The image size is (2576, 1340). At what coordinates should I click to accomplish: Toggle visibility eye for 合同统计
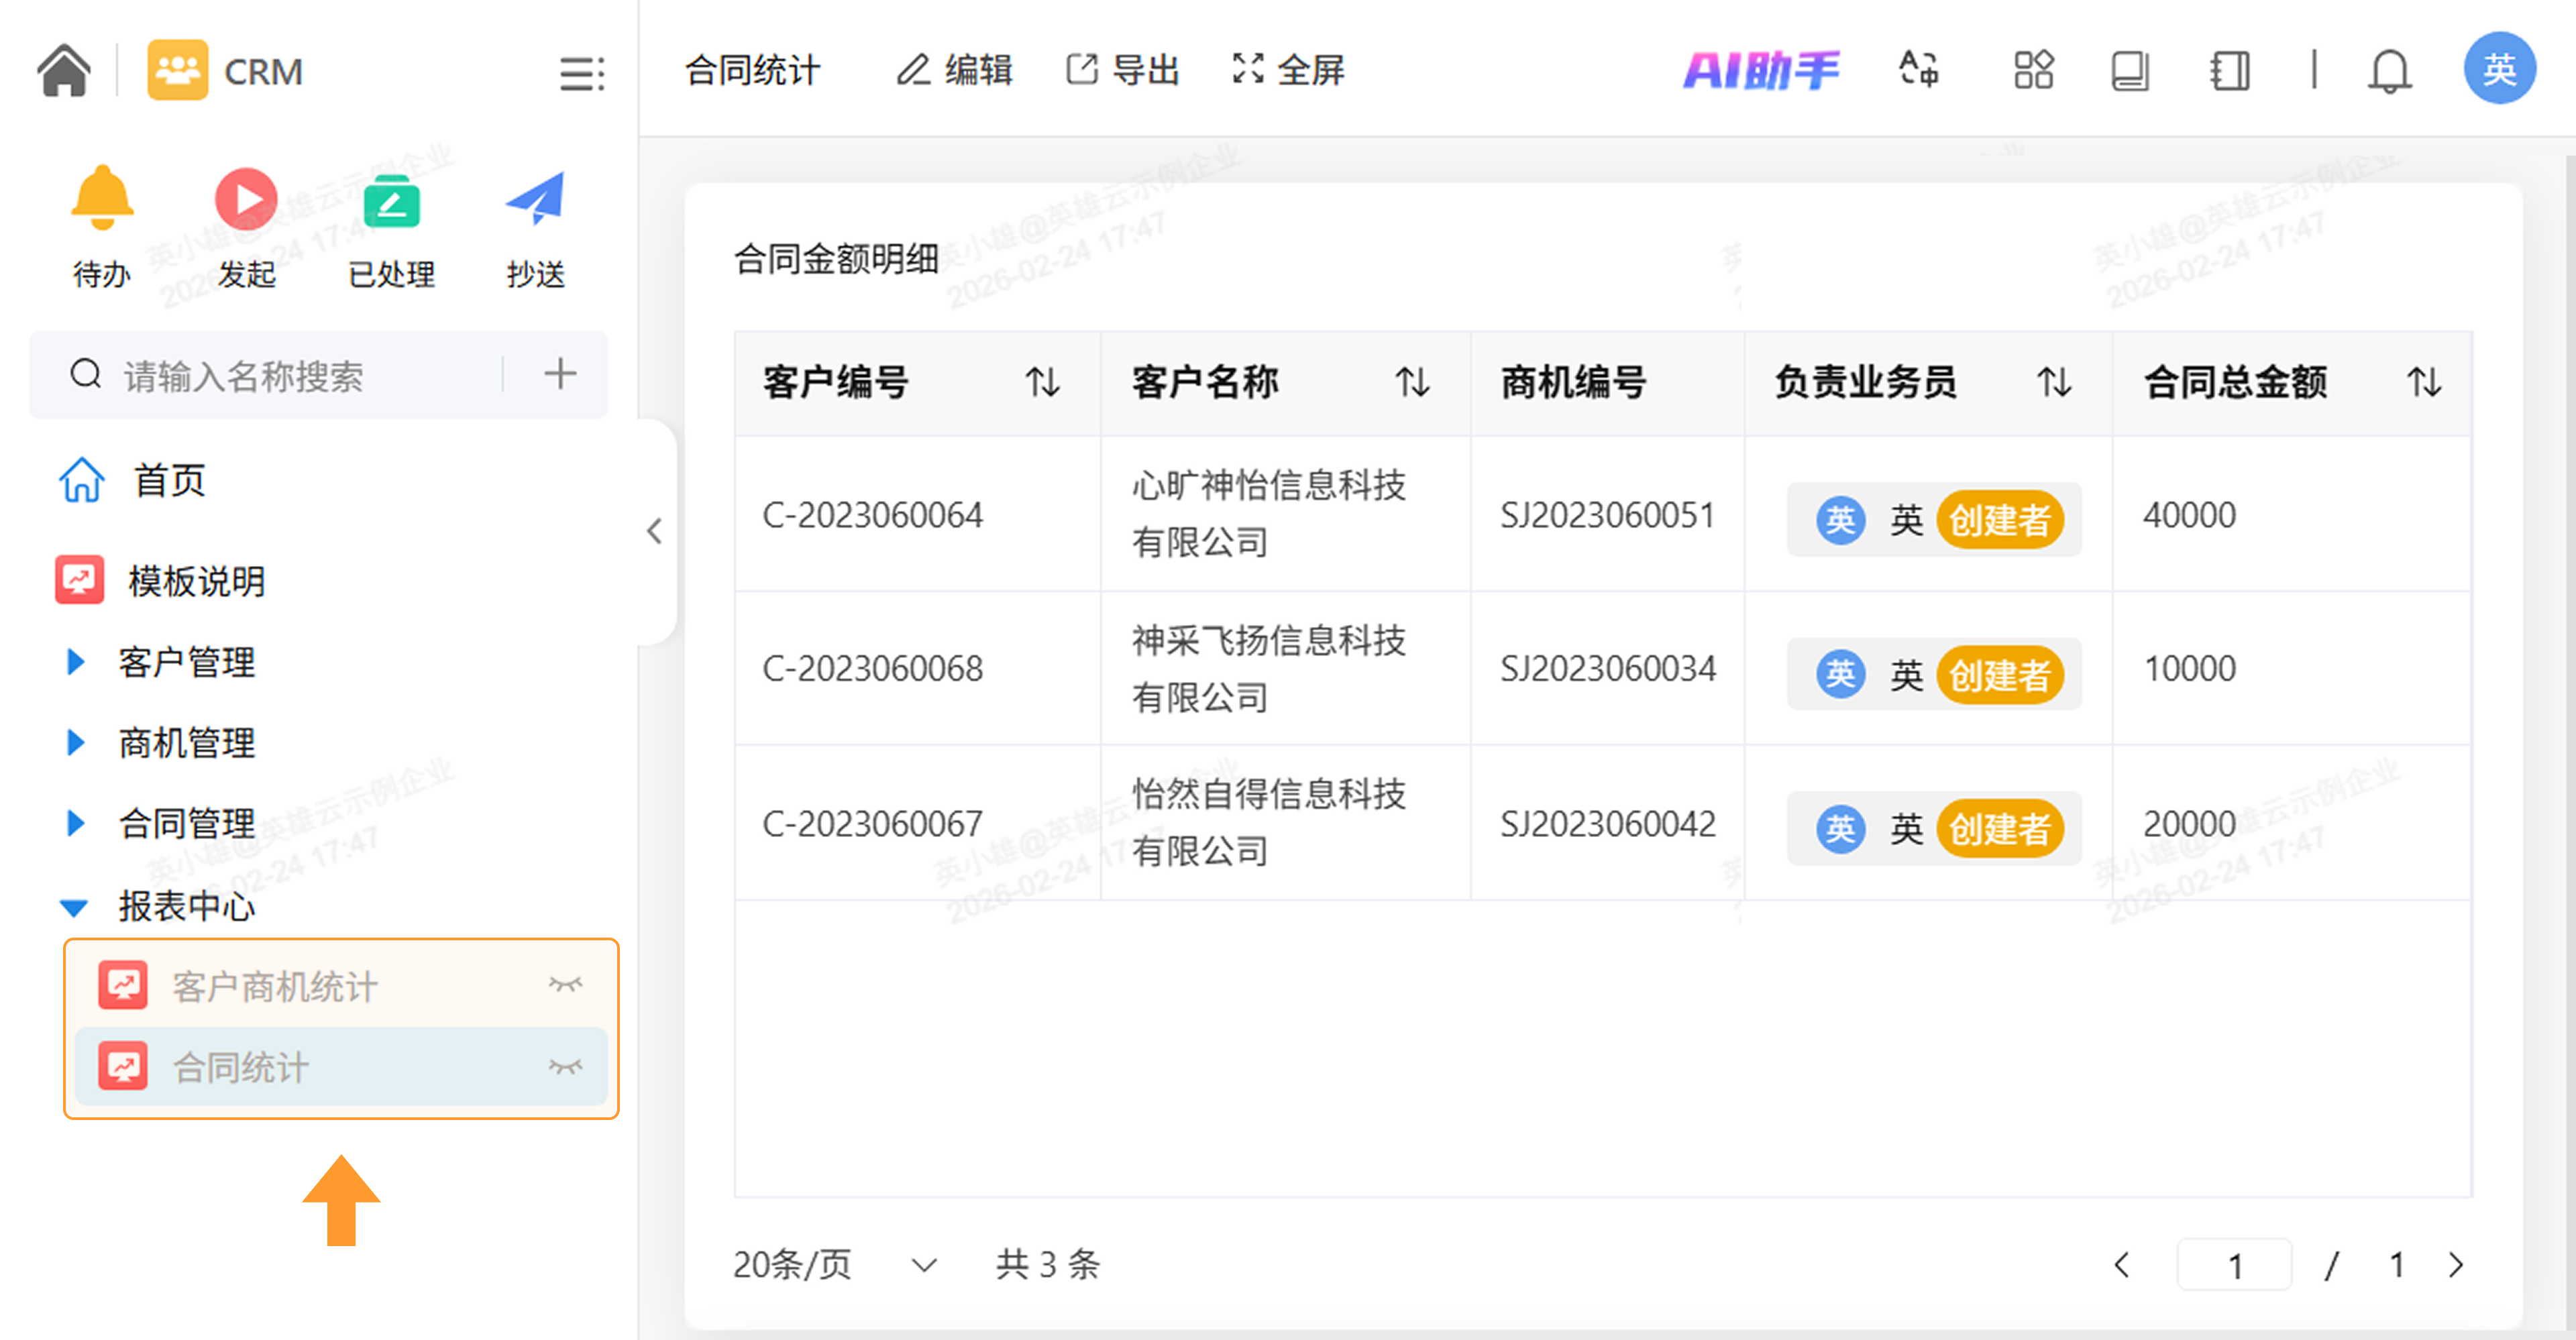coord(565,1067)
